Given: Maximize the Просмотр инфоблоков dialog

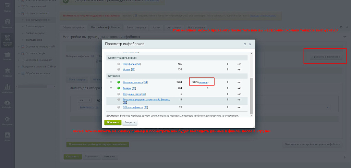Looking at the screenshot, I should tap(245, 44).
